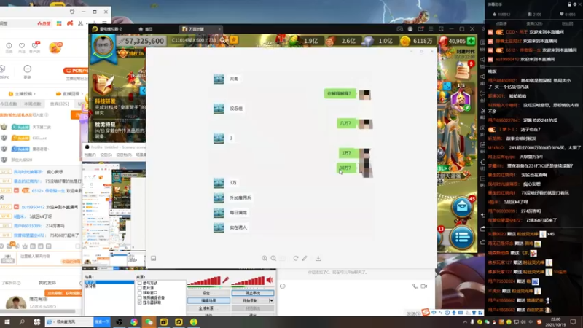Click the gallery icon at viewer bottom-left
This screenshot has width=583, height=328.
(153, 258)
